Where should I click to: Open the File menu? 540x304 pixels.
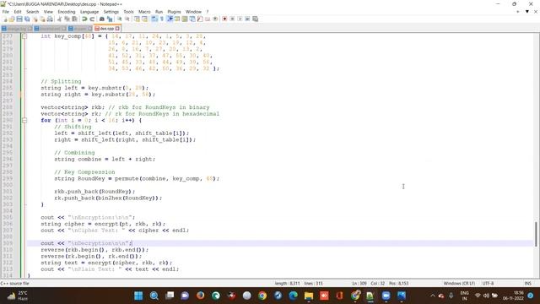click(x=6, y=12)
